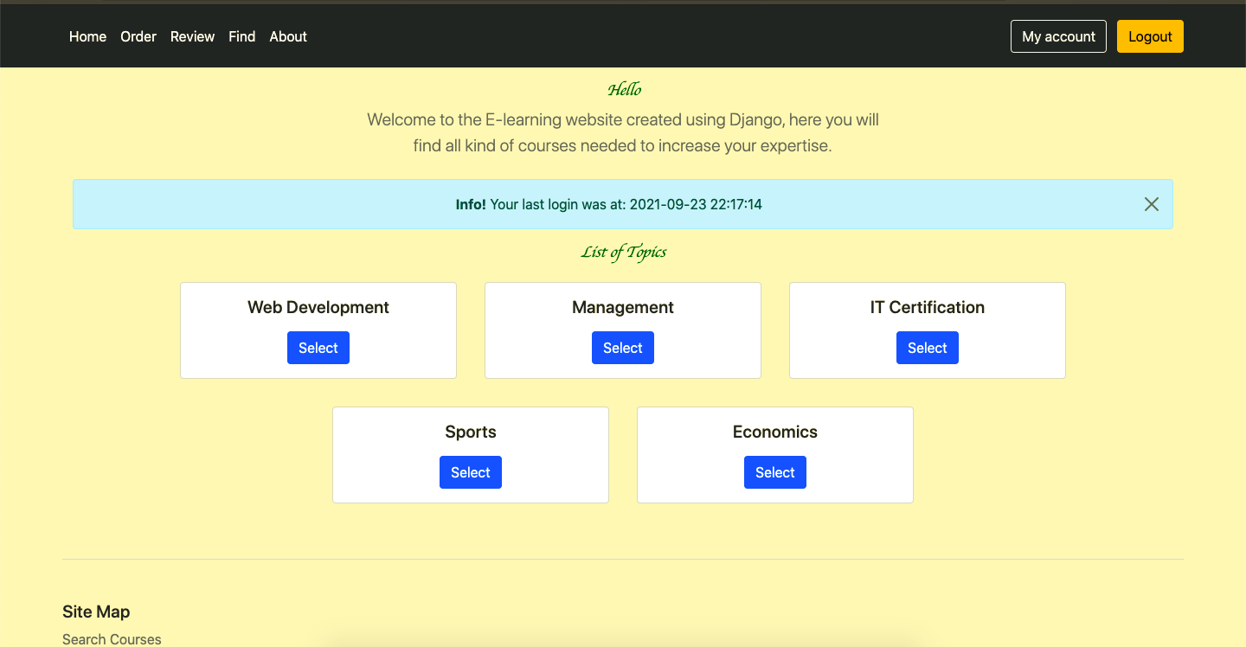Screen dimensions: 1246x647
Task: Select the Management topic
Action: pyautogui.click(x=623, y=347)
